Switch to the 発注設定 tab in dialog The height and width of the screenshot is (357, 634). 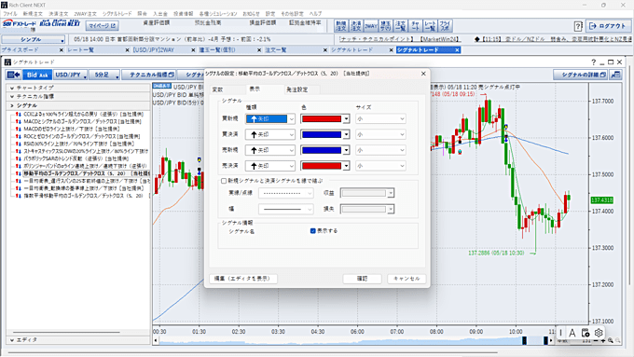pyautogui.click(x=297, y=89)
